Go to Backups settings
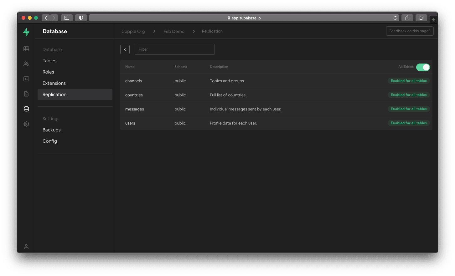 (x=52, y=130)
